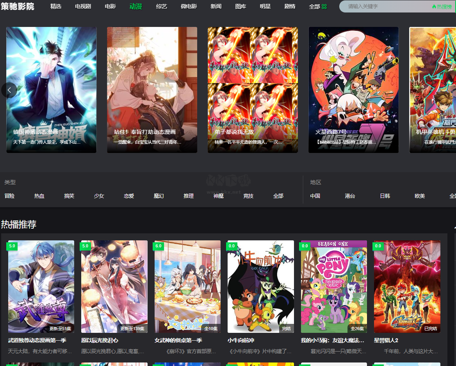This screenshot has height=366, width=456.
Task: Filter by type 冒险
Action: 10,196
